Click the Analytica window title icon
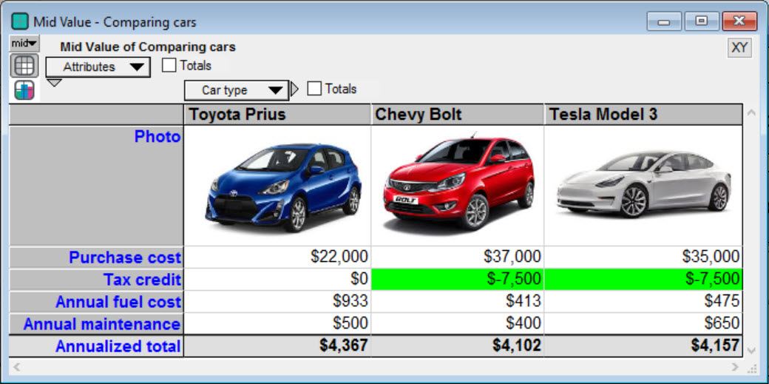Viewport: 769px width, 384px height. (20, 21)
